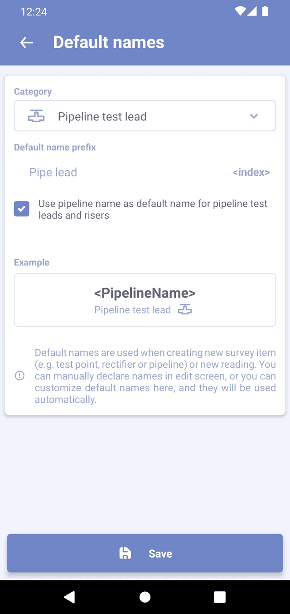Viewport: 290px width, 614px height.
Task: Tap the battery status icon
Action: click(x=265, y=11)
